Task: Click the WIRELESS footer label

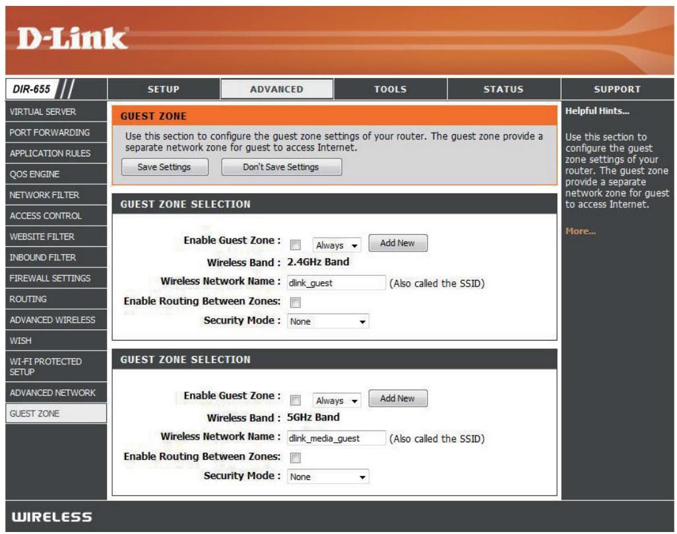Action: pyautogui.click(x=52, y=517)
